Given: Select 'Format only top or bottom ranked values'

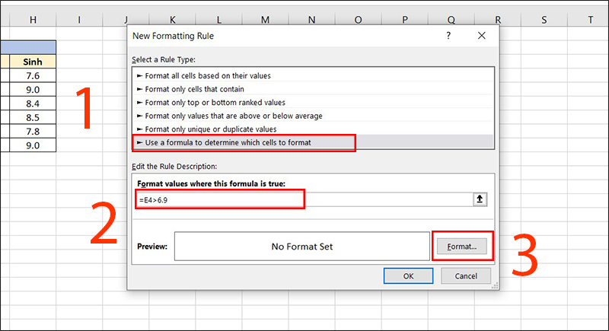Looking at the screenshot, I should (313, 103).
